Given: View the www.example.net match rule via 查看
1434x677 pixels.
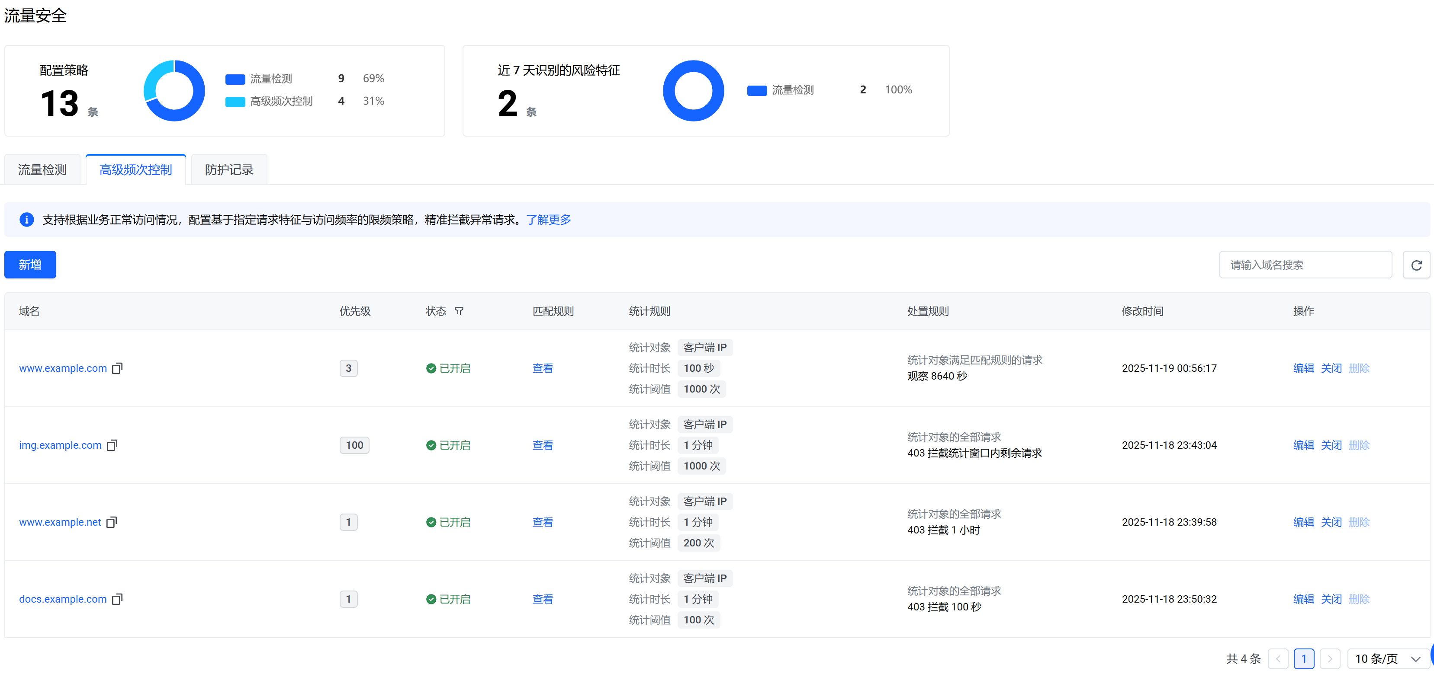Looking at the screenshot, I should tap(542, 522).
